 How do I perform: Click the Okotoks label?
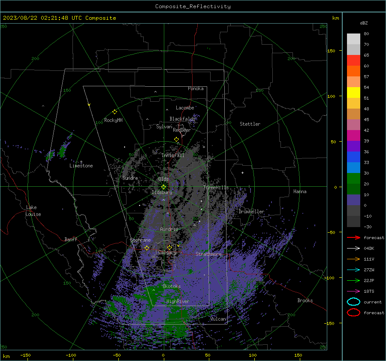pos(172,286)
